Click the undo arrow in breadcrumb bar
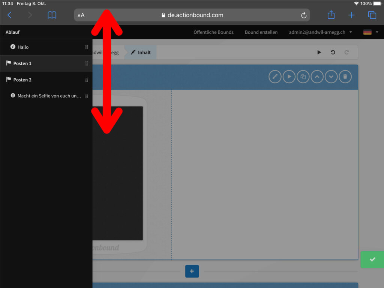The width and height of the screenshot is (384, 288). pos(333,52)
